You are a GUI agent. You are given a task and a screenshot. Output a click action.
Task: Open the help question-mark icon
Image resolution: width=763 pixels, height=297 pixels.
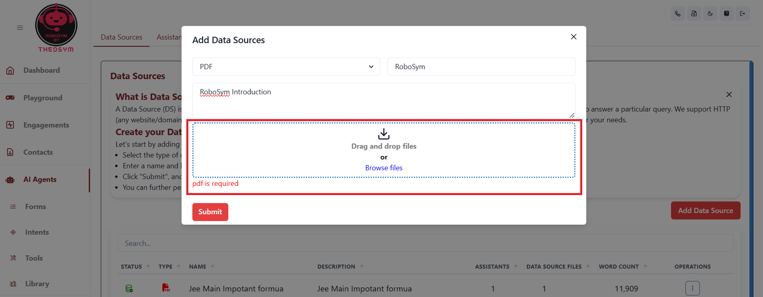[727, 14]
